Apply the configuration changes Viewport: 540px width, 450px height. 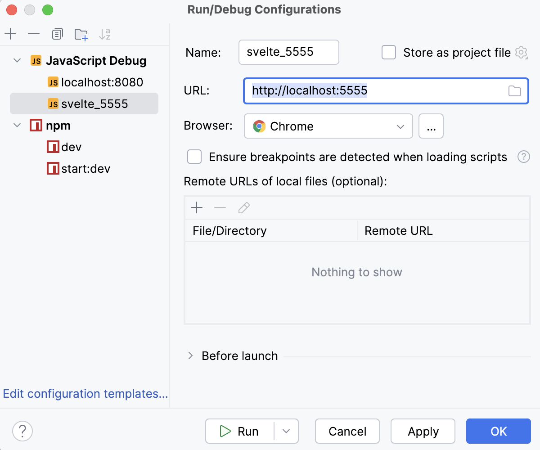tap(423, 431)
